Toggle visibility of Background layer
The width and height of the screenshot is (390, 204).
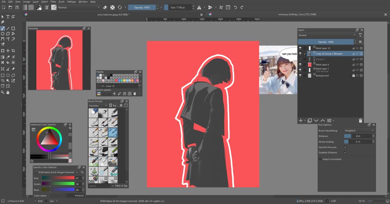pos(300,75)
